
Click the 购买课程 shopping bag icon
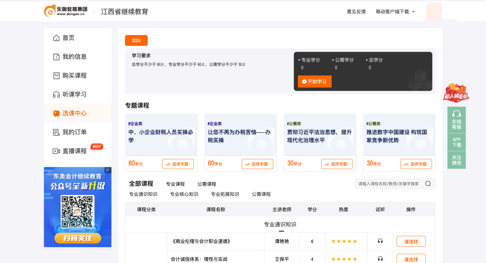[56, 76]
